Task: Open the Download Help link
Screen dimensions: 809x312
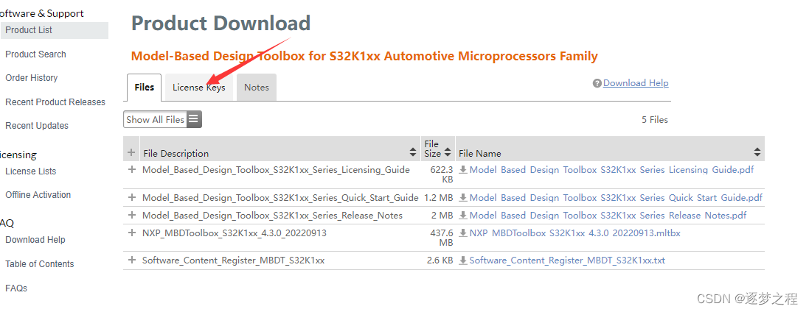Action: [x=635, y=83]
